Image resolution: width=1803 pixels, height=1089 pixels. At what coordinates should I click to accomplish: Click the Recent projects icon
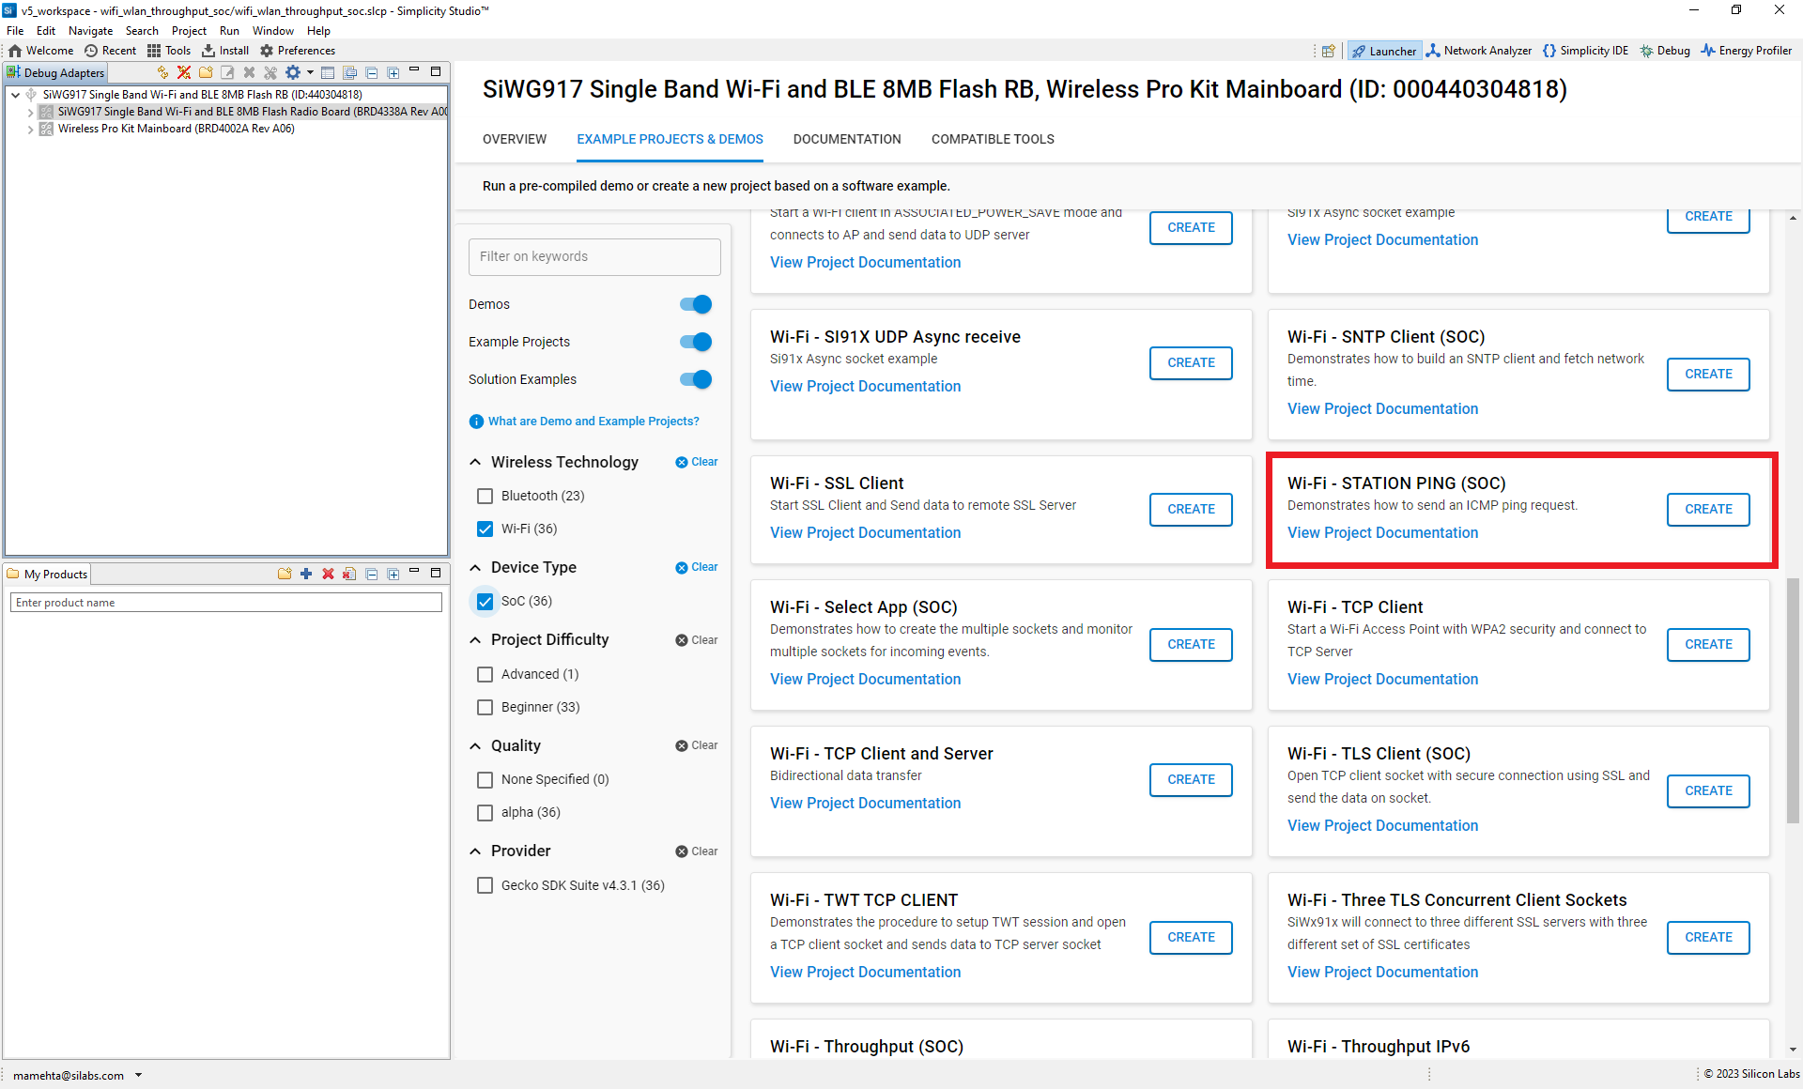tap(90, 50)
